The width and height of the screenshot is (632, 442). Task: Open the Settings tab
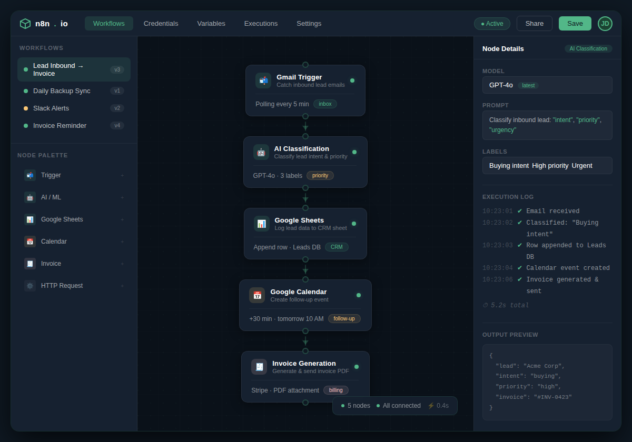pos(309,24)
